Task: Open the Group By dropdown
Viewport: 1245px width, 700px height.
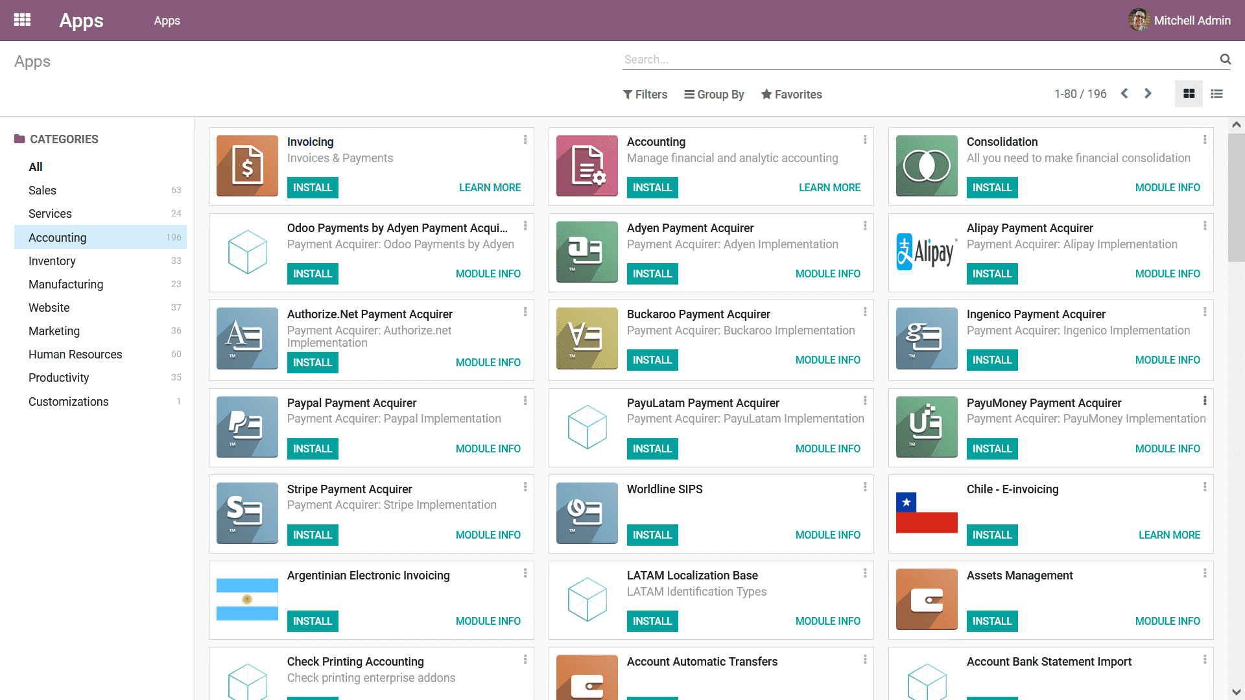Action: click(x=714, y=95)
